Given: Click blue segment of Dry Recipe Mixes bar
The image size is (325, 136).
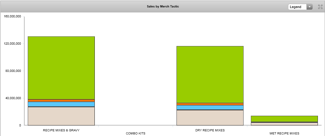Looking at the screenshot, I should tap(210, 107).
